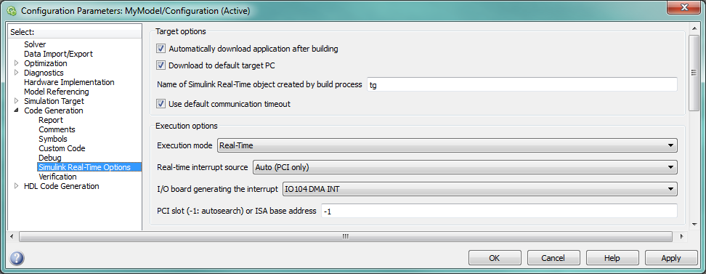The height and width of the screenshot is (274, 706).
Task: Toggle Automatically download application after building
Action: point(161,48)
